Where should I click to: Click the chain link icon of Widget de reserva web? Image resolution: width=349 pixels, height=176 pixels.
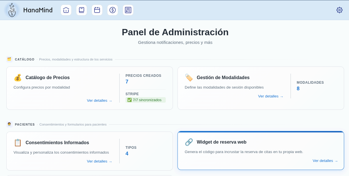(x=189, y=142)
